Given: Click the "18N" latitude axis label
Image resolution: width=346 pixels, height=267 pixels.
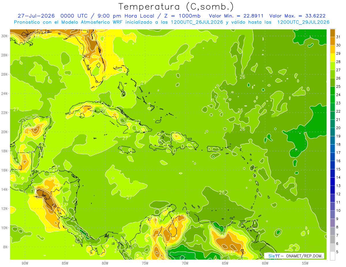Looking at the screenshot, I should [4, 151].
